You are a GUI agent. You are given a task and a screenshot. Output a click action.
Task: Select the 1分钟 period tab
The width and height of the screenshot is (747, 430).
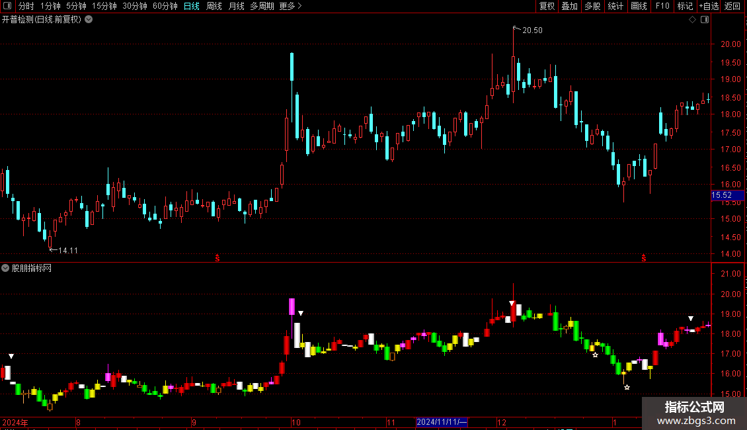50,6
